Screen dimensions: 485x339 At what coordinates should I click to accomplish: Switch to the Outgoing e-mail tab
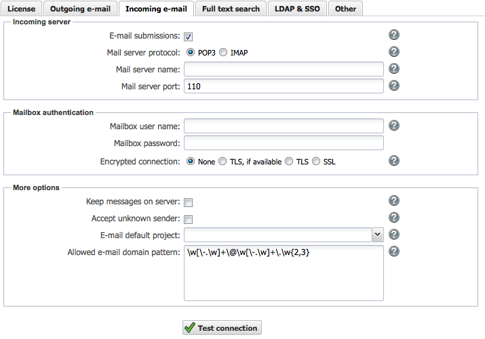[81, 9]
